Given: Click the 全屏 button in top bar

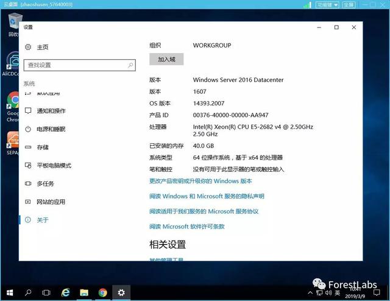Looking at the screenshot, I should pos(349,5).
